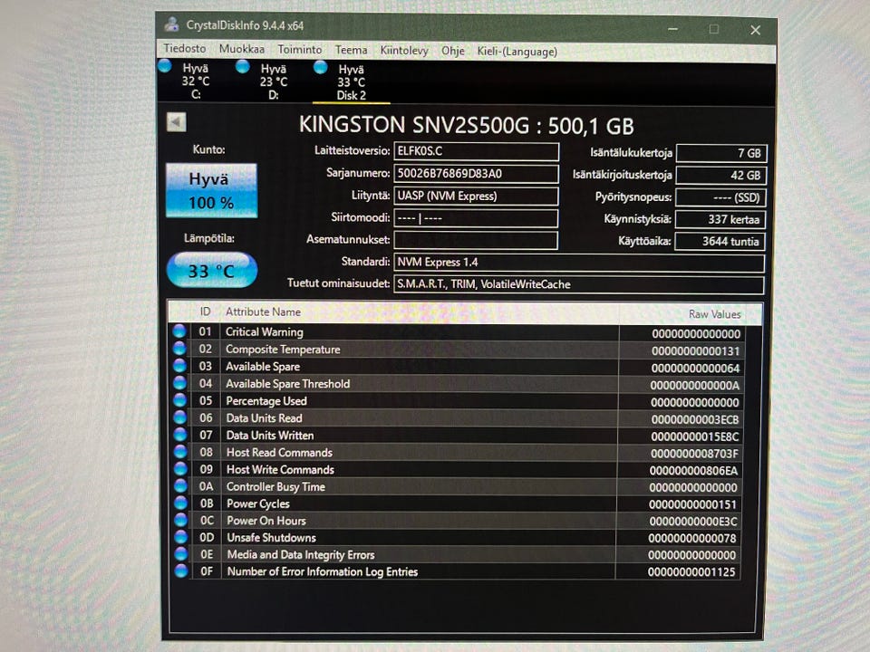Click the CrystalDiskInfo title bar app icon
This screenshot has height=652, width=870.
pos(172,24)
